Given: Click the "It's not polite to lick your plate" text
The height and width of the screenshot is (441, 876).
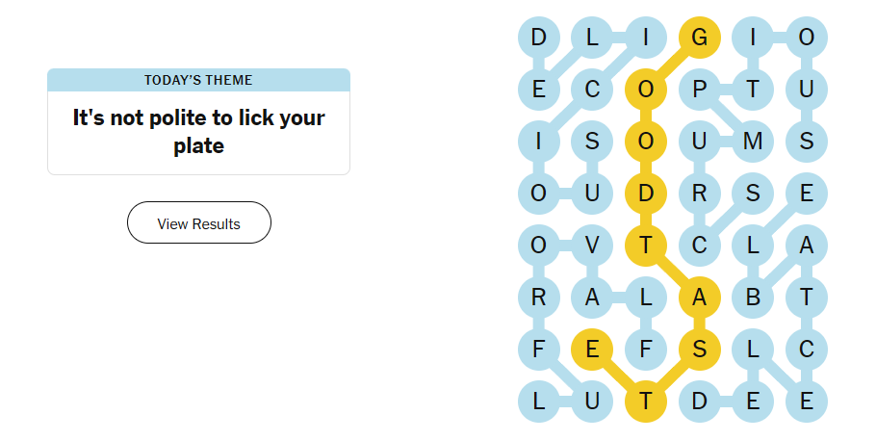Looking at the screenshot, I should 198,132.
